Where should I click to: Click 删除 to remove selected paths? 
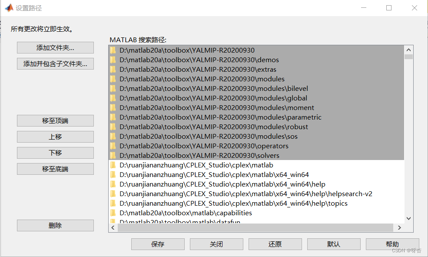(x=56, y=226)
